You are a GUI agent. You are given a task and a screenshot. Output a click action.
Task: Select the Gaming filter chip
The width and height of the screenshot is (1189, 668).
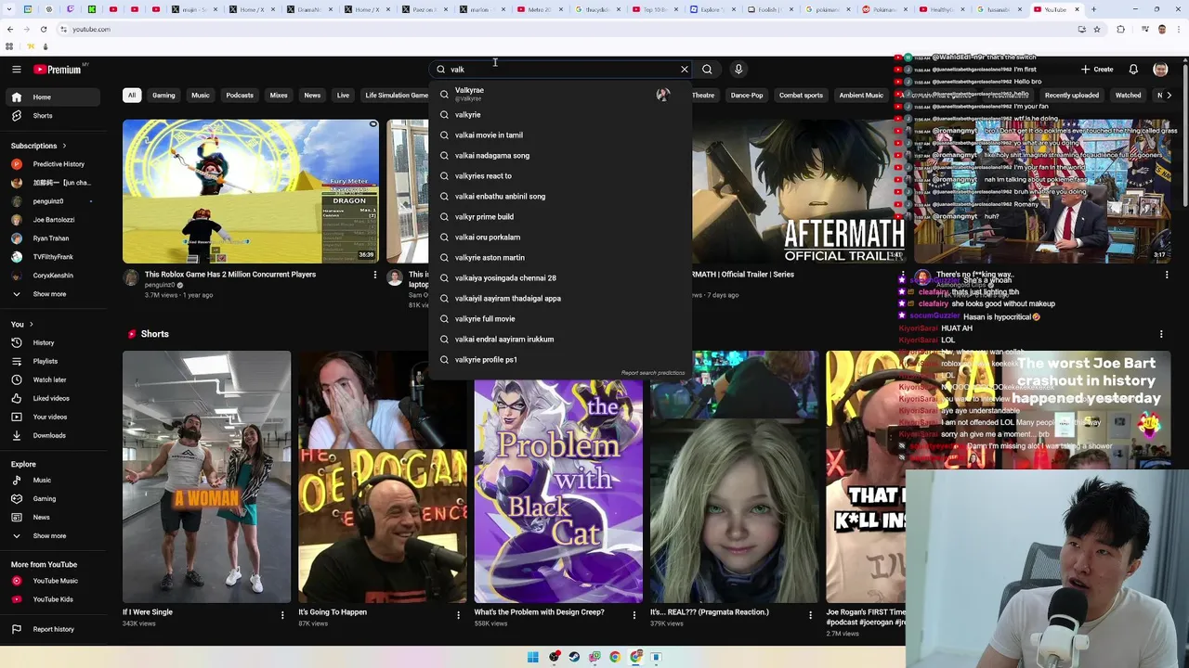click(163, 95)
